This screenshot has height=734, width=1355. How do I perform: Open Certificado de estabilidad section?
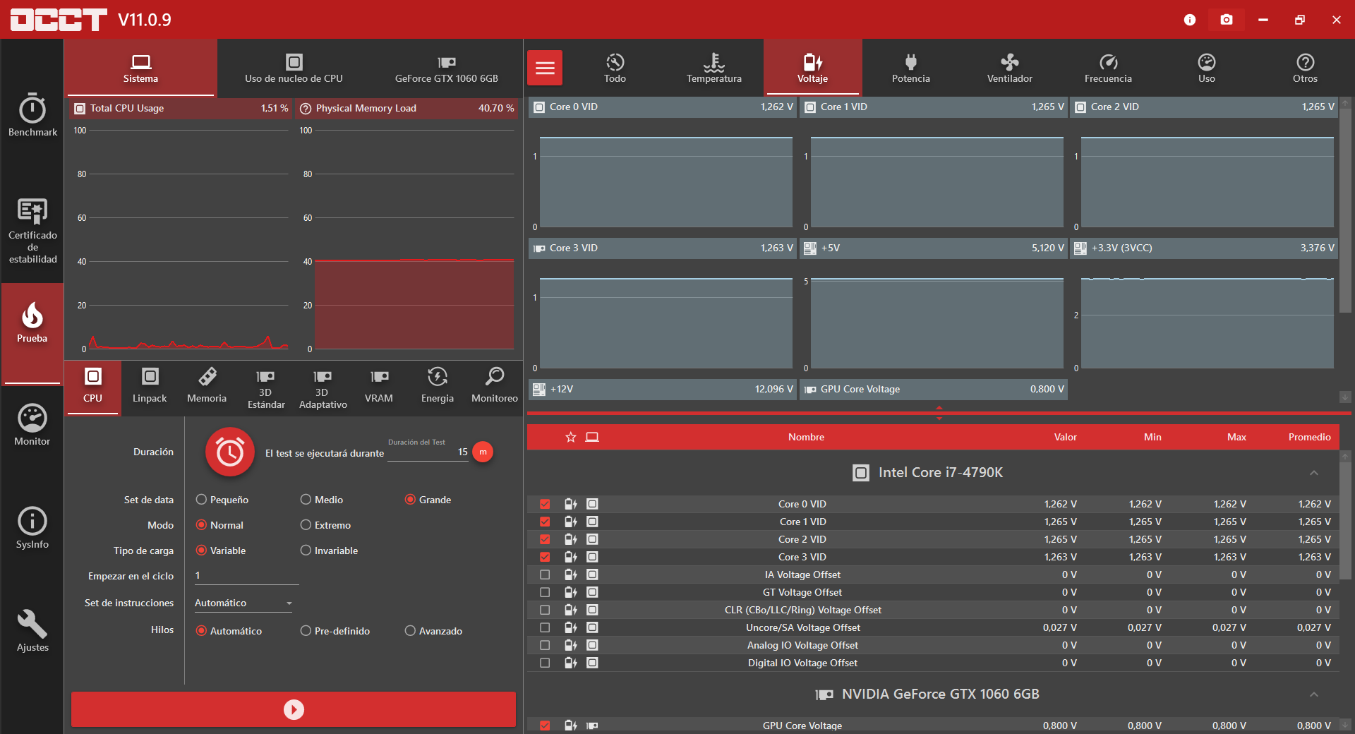click(x=32, y=231)
